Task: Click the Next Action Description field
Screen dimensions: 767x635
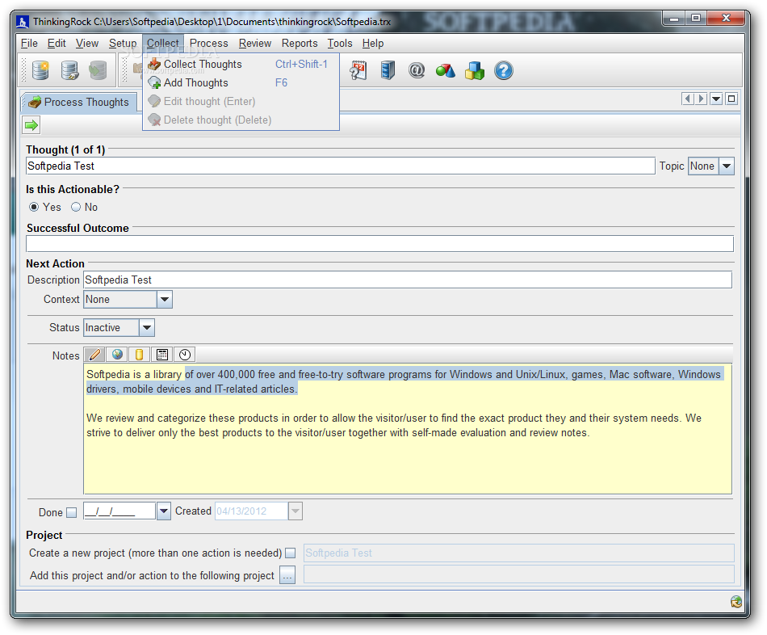Action: [408, 280]
